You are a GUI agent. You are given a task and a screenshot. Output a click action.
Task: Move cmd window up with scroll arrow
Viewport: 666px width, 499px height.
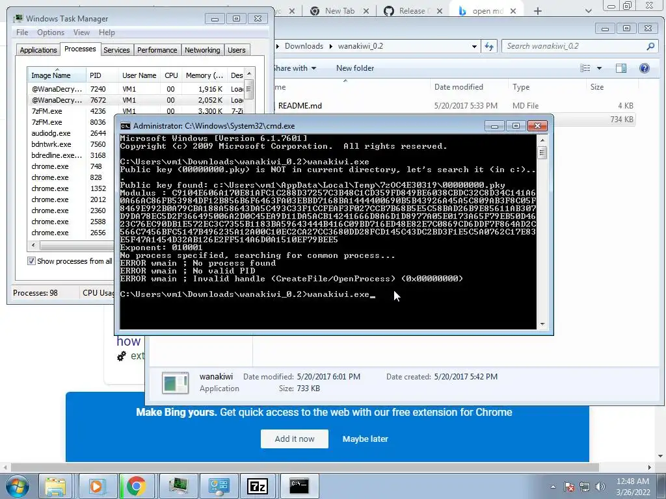pyautogui.click(x=542, y=140)
